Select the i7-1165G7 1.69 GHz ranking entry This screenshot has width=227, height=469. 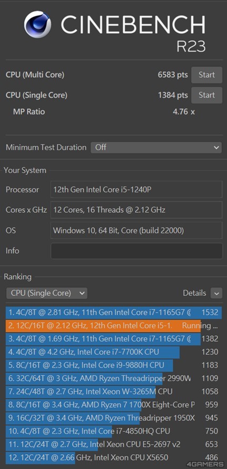tap(114, 339)
